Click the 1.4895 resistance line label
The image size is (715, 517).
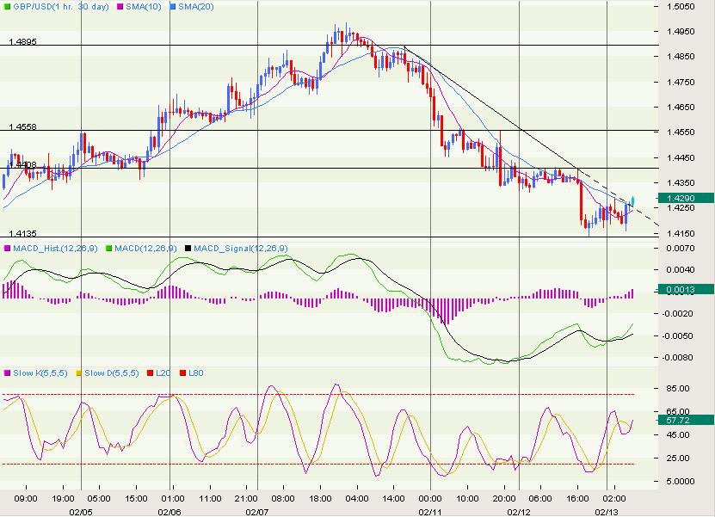click(22, 41)
